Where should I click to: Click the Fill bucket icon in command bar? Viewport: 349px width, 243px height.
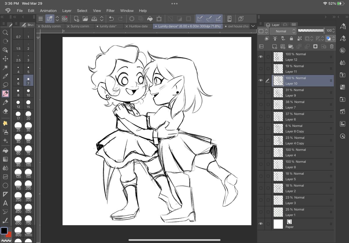(150, 19)
